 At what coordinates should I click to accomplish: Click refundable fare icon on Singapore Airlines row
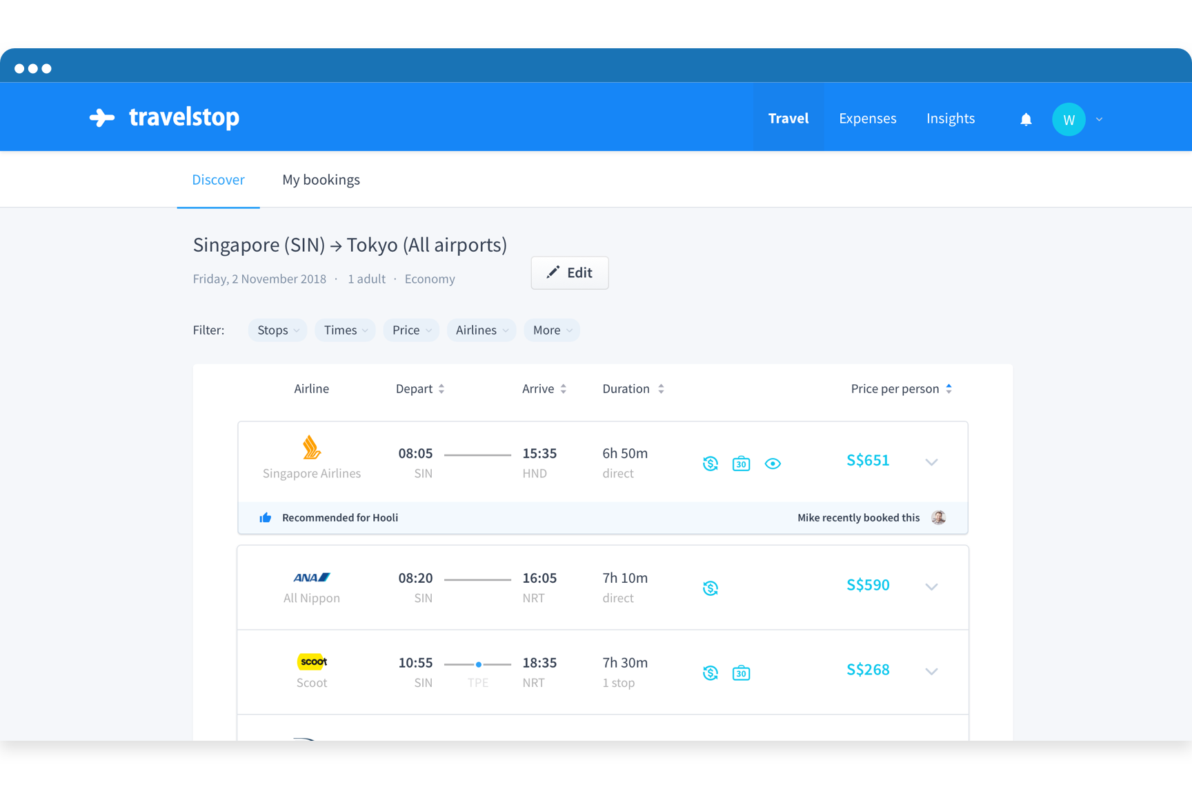pos(711,463)
